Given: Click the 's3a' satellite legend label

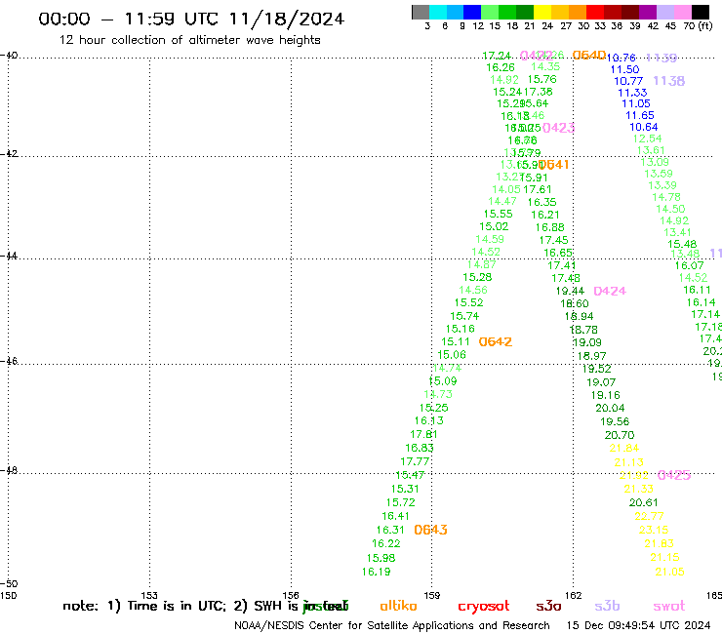Looking at the screenshot, I should click(x=548, y=606).
